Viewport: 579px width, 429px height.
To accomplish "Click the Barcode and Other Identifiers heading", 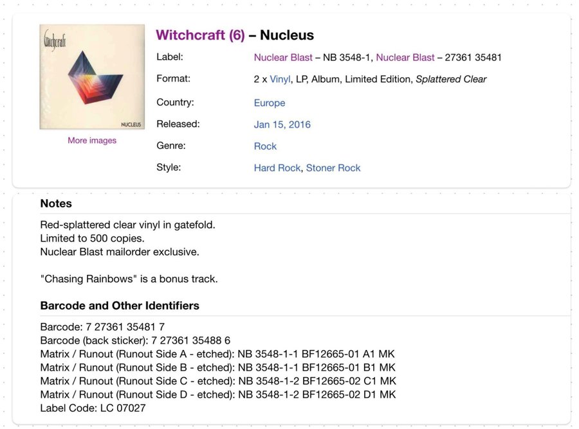I will point(120,306).
